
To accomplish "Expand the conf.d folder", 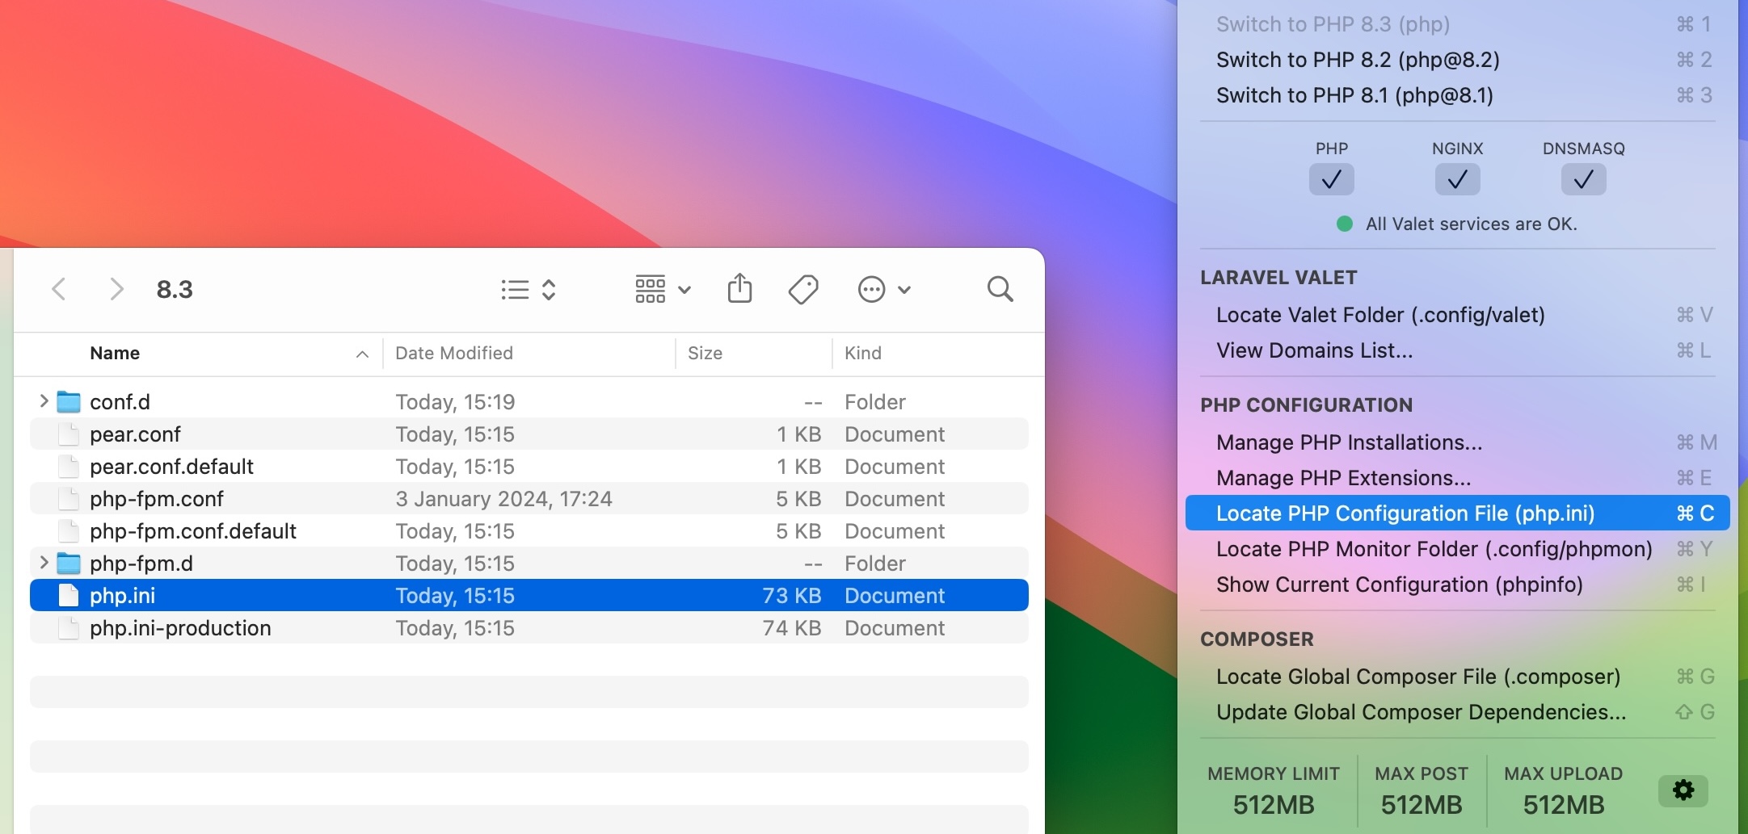I will point(44,401).
